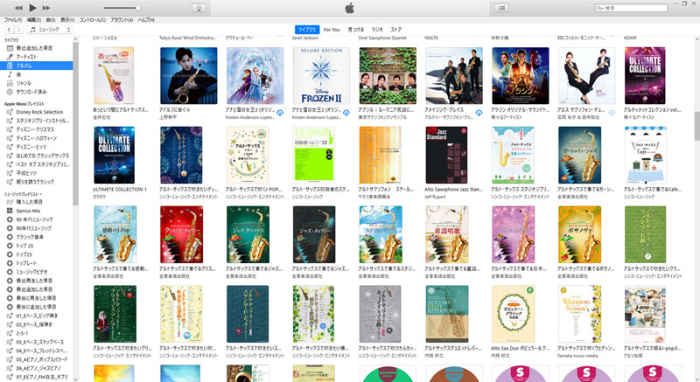
Task: Open the ミュージック media picker dropdown
Action: [50, 30]
